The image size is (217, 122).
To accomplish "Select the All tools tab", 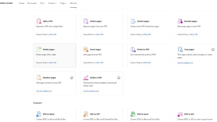I will click(x=73, y=3).
